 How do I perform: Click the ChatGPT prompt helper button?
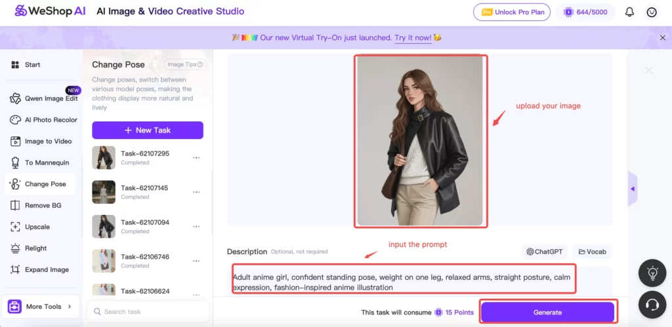544,252
